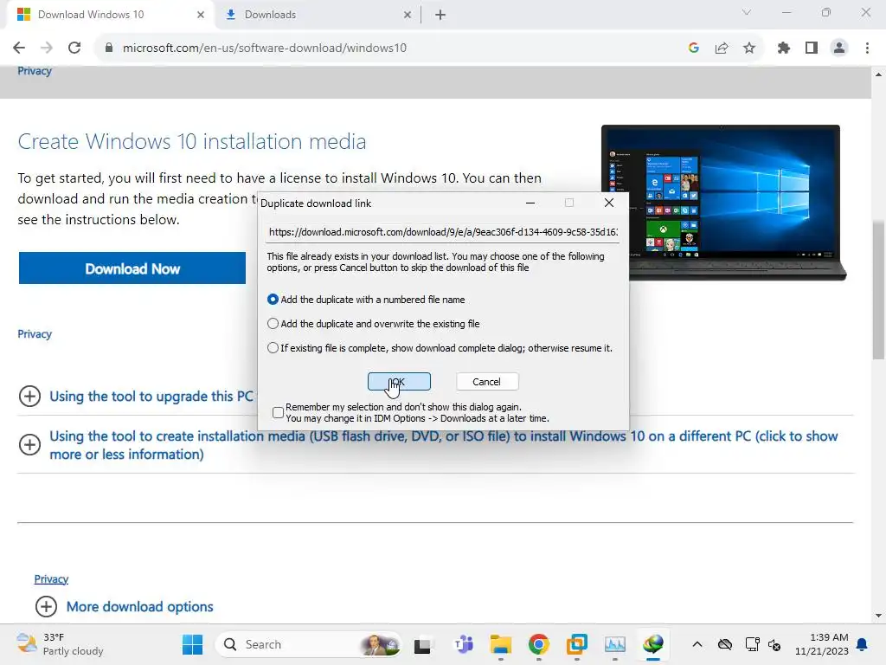
Task: Open the VMware taskbar icon
Action: (577, 644)
